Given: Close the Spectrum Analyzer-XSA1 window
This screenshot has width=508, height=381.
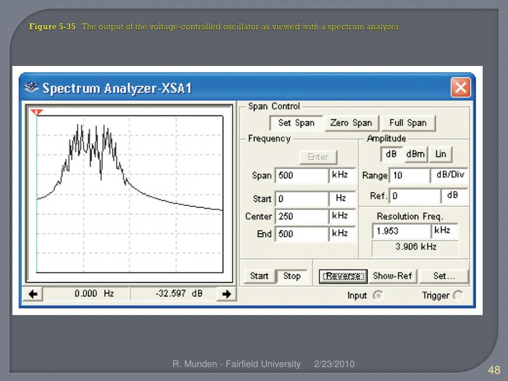Looking at the screenshot, I should coord(460,88).
